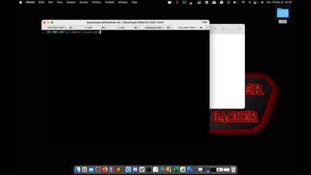Close the iTerm2 window with red button

tap(44, 23)
